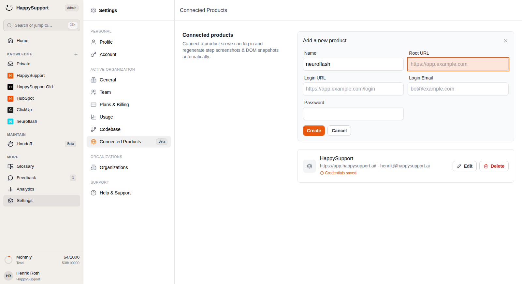
Task: Click the Plans & Billing card icon
Action: (x=94, y=105)
